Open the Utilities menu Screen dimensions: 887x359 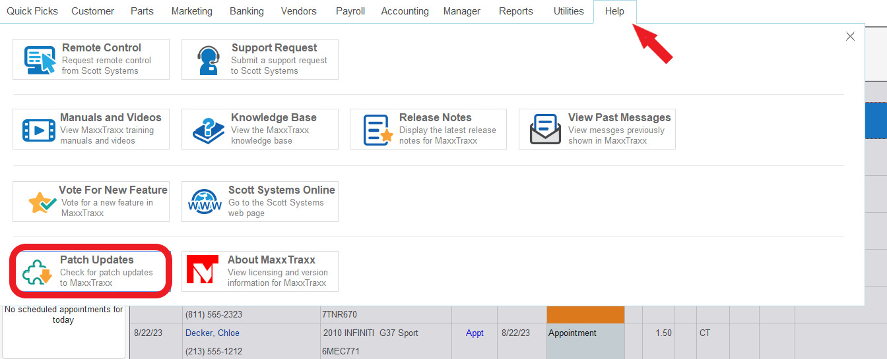pos(569,11)
